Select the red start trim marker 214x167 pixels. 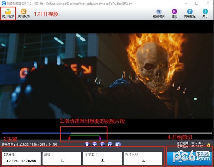69,138
